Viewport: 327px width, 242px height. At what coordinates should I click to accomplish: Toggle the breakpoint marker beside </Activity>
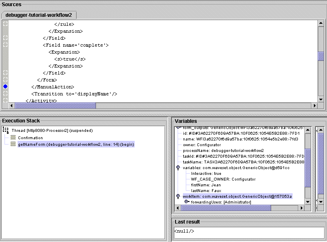click(x=5, y=100)
